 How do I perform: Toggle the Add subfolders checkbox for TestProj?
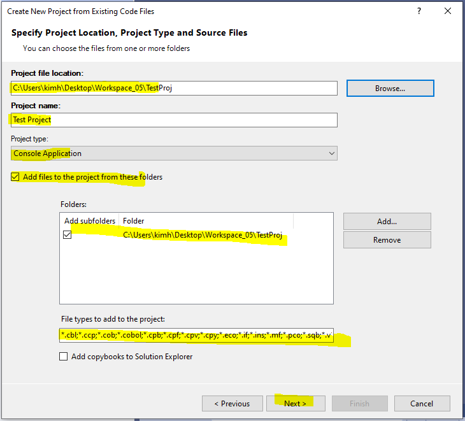(x=68, y=235)
